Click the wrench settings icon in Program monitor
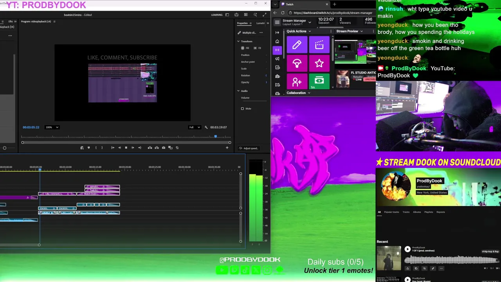This screenshot has height=282, width=501. pyautogui.click(x=206, y=127)
